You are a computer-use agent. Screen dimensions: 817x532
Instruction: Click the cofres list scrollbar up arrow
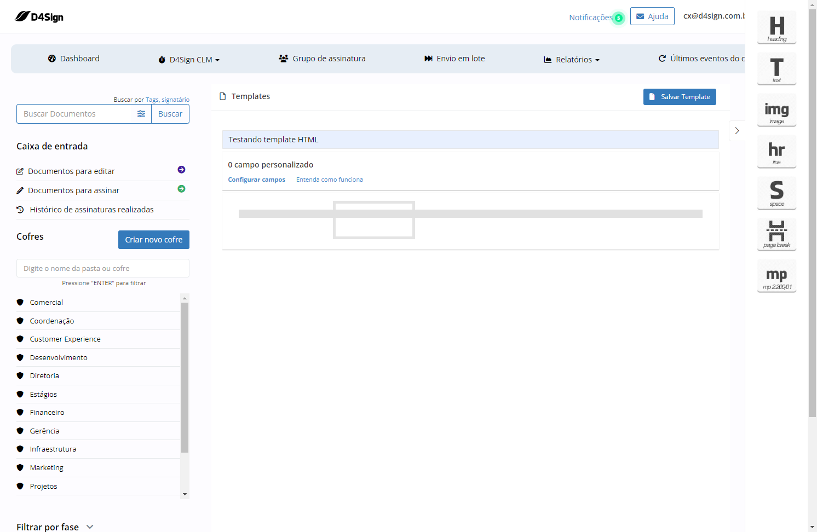(185, 298)
